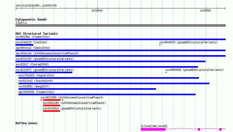Viewport: 233px width, 132px height.
Task: Open nsv4221153 gnomAD variant label
Action: click(x=45, y=59)
